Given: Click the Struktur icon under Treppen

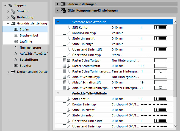Looking at the screenshot, I should pos(13,12).
